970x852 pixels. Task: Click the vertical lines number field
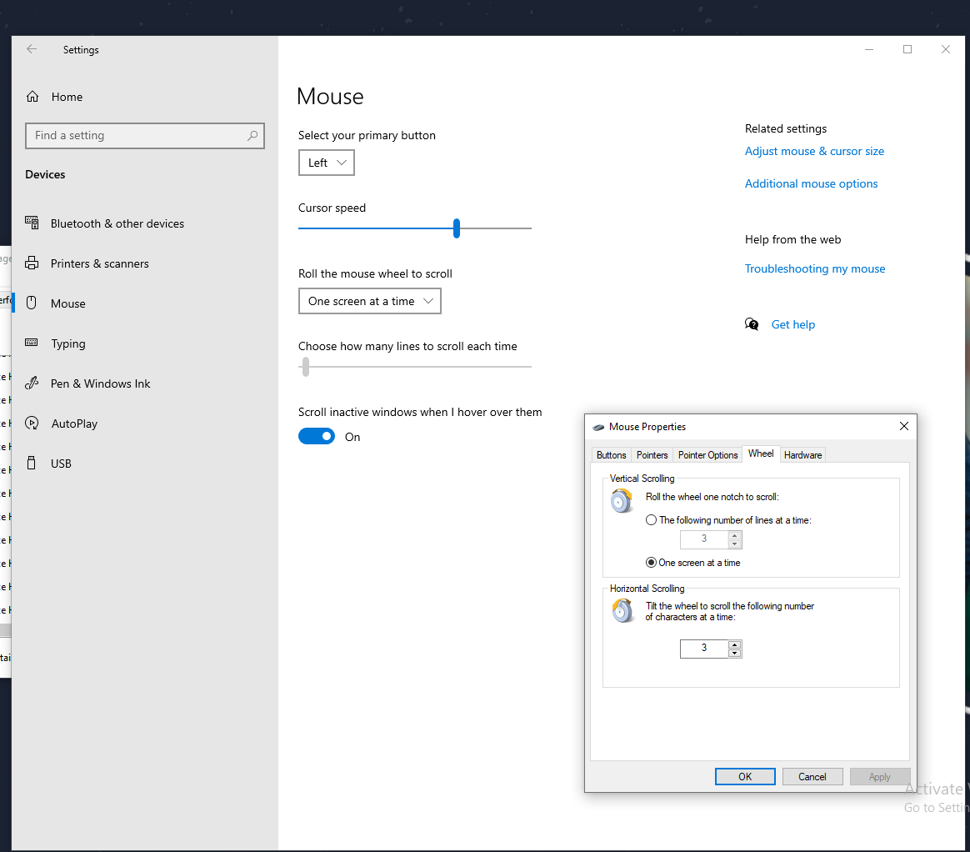704,539
